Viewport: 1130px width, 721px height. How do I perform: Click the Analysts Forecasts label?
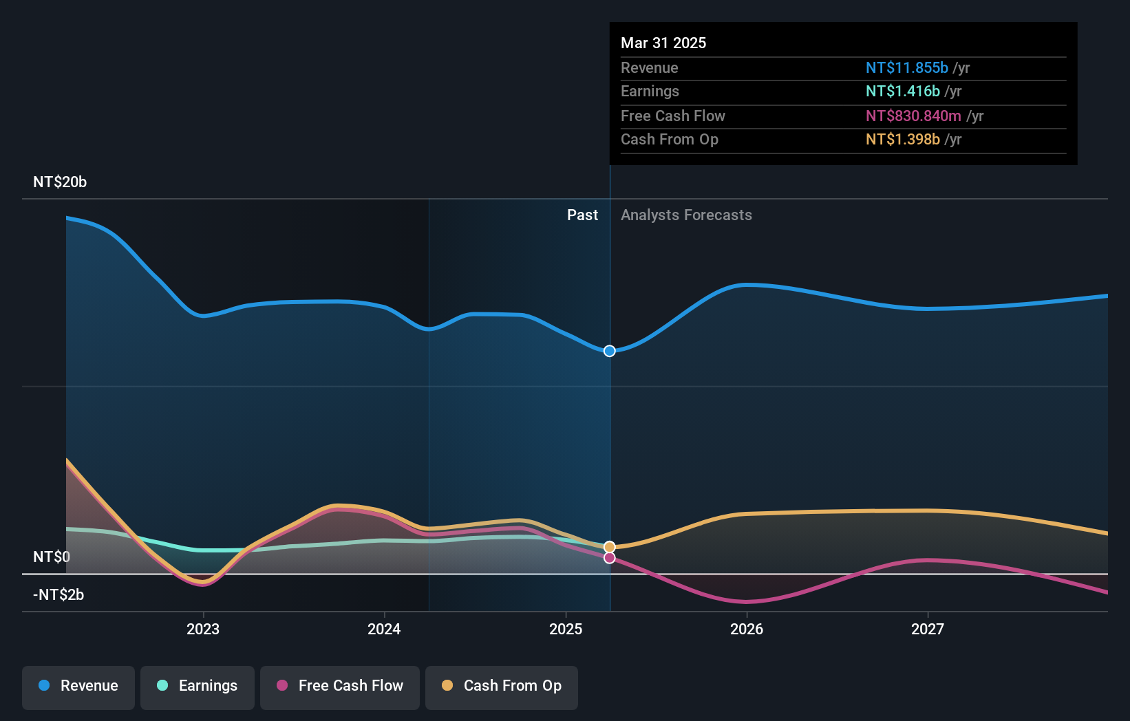point(686,215)
